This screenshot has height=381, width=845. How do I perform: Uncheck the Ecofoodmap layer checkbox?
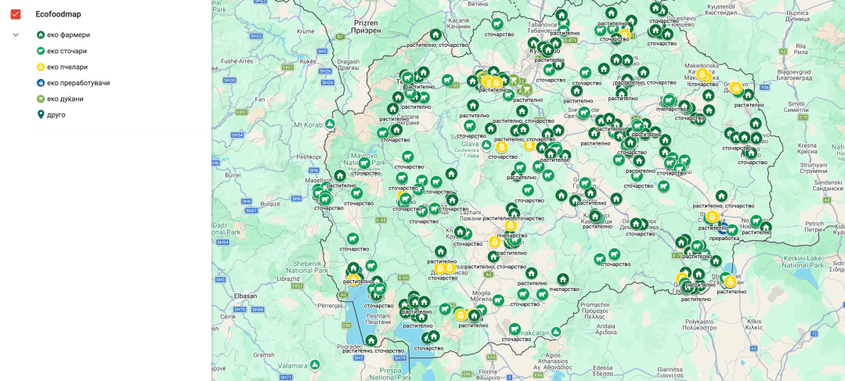(15, 14)
